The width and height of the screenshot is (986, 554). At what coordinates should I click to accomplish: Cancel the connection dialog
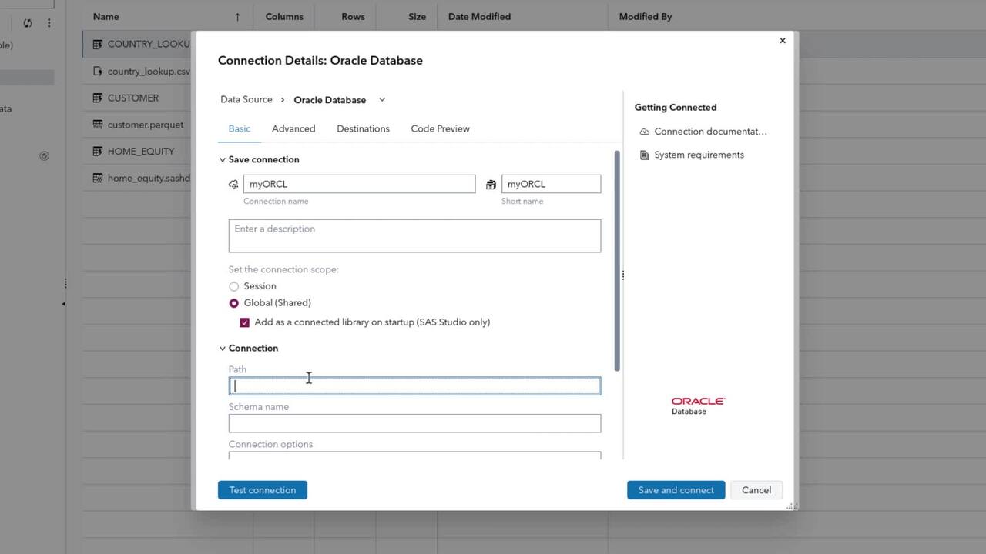point(756,490)
